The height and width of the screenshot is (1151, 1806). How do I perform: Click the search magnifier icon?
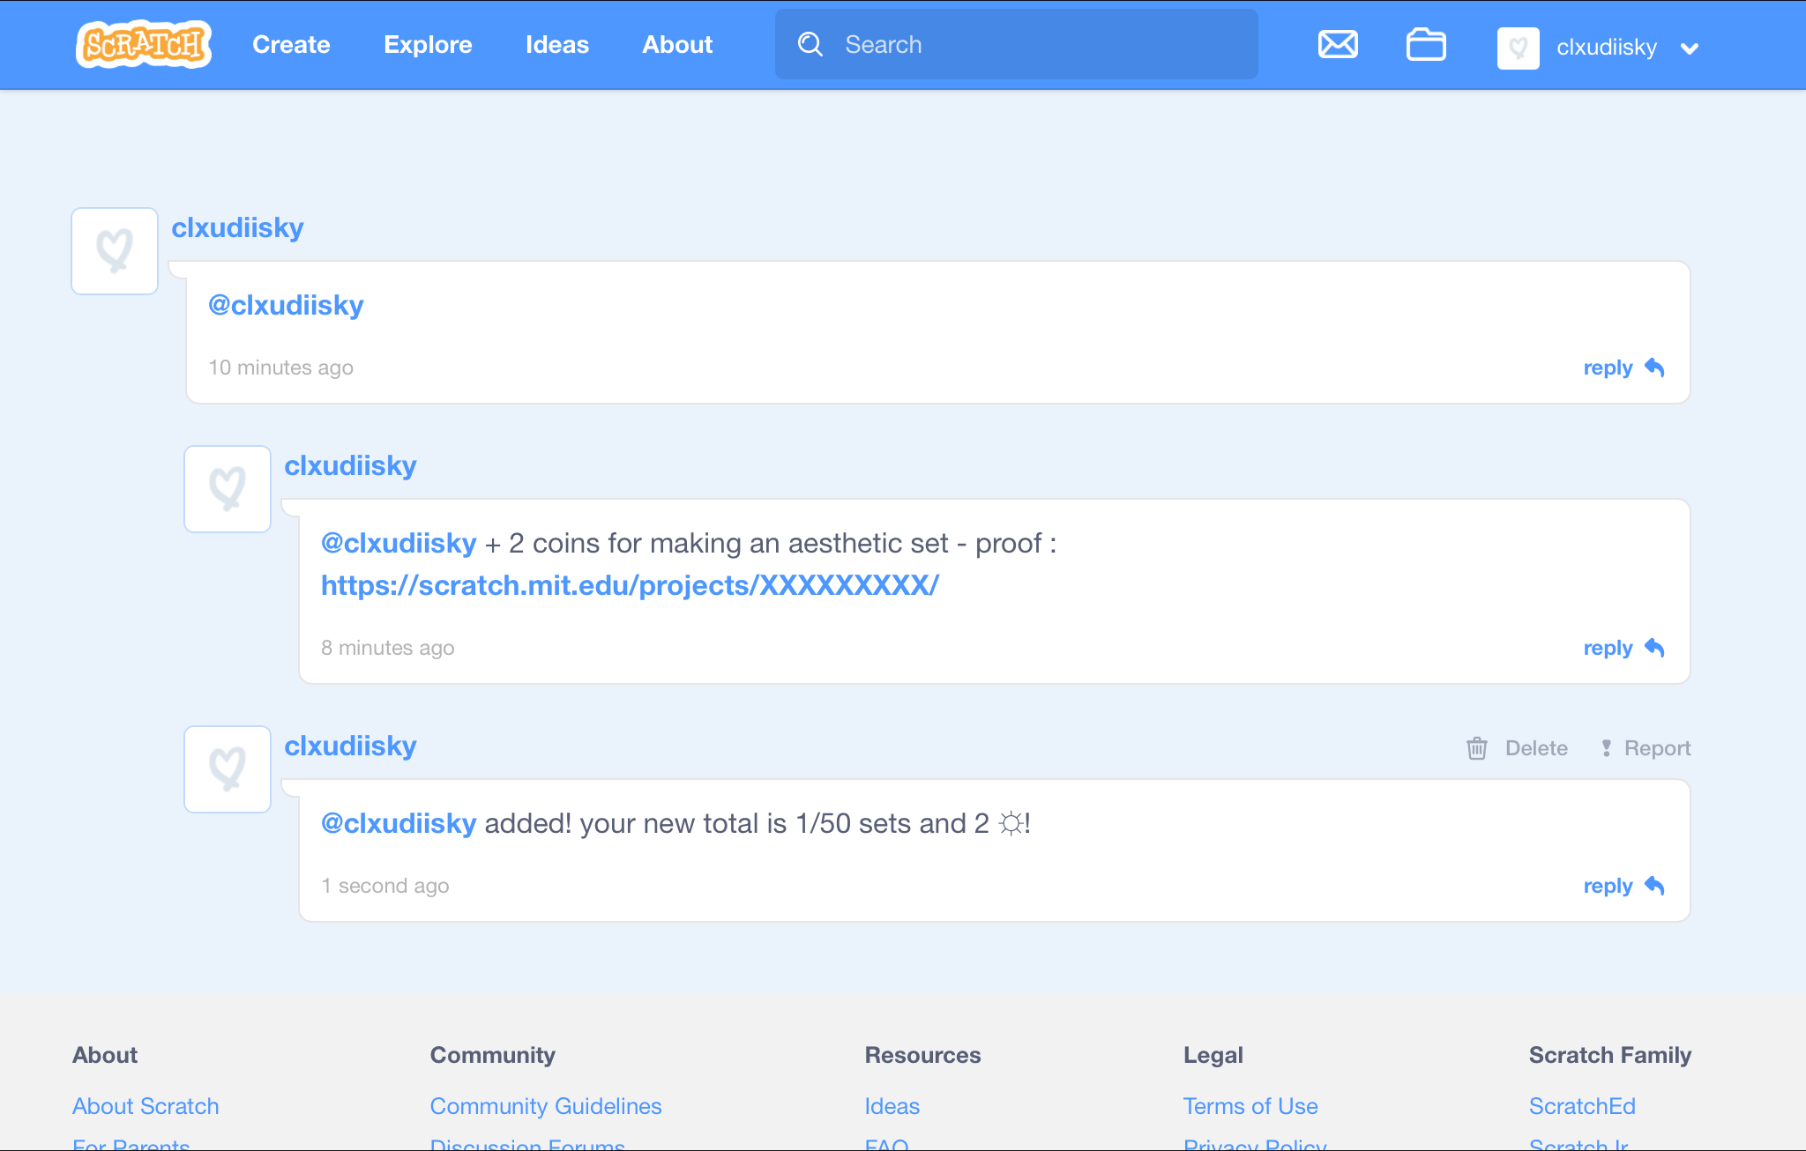tap(810, 44)
